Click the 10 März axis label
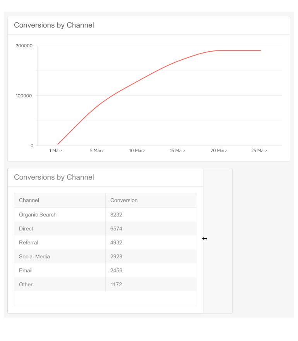Image resolution: width=298 pixels, height=341 pixels. pyautogui.click(x=137, y=151)
